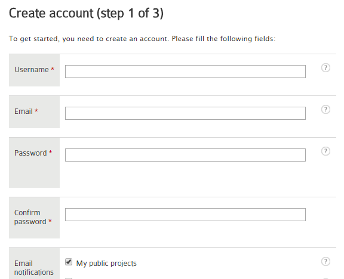Click the Email notifications label
The height and width of the screenshot is (279, 344).
pos(34,268)
